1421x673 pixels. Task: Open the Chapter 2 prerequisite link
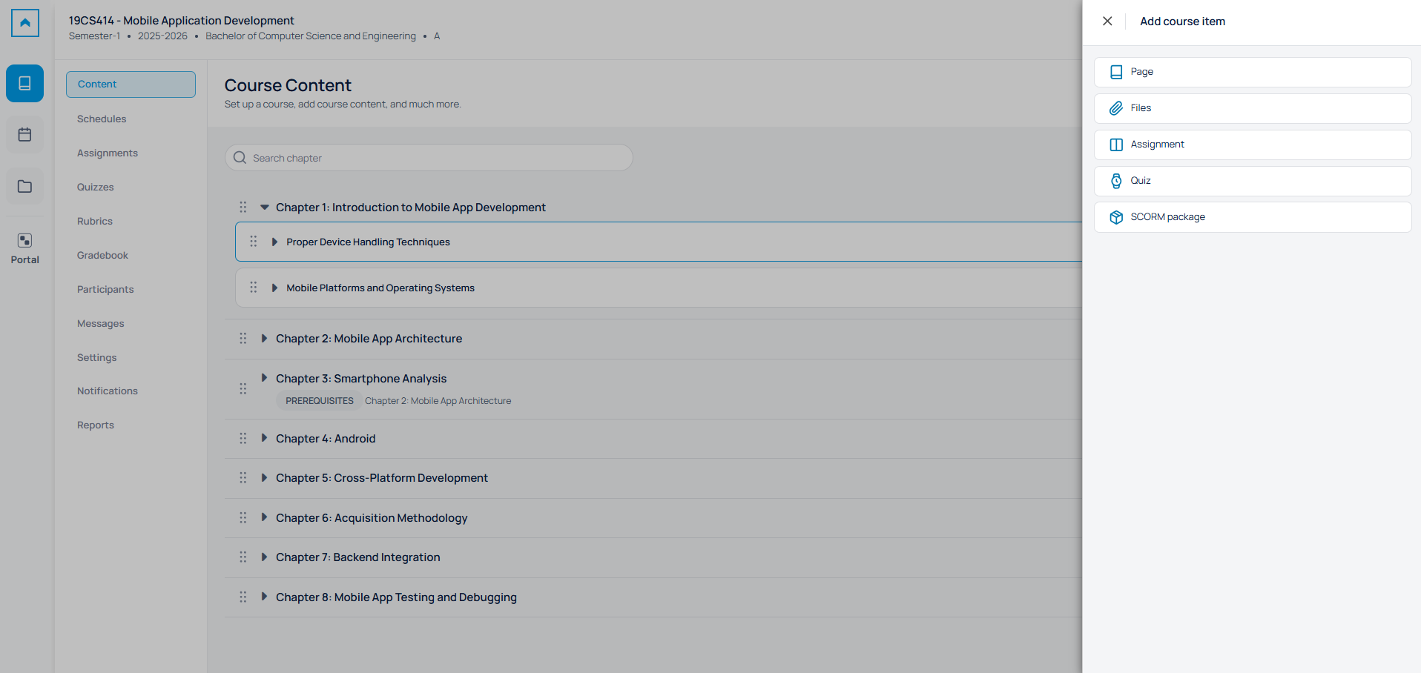[x=438, y=400]
